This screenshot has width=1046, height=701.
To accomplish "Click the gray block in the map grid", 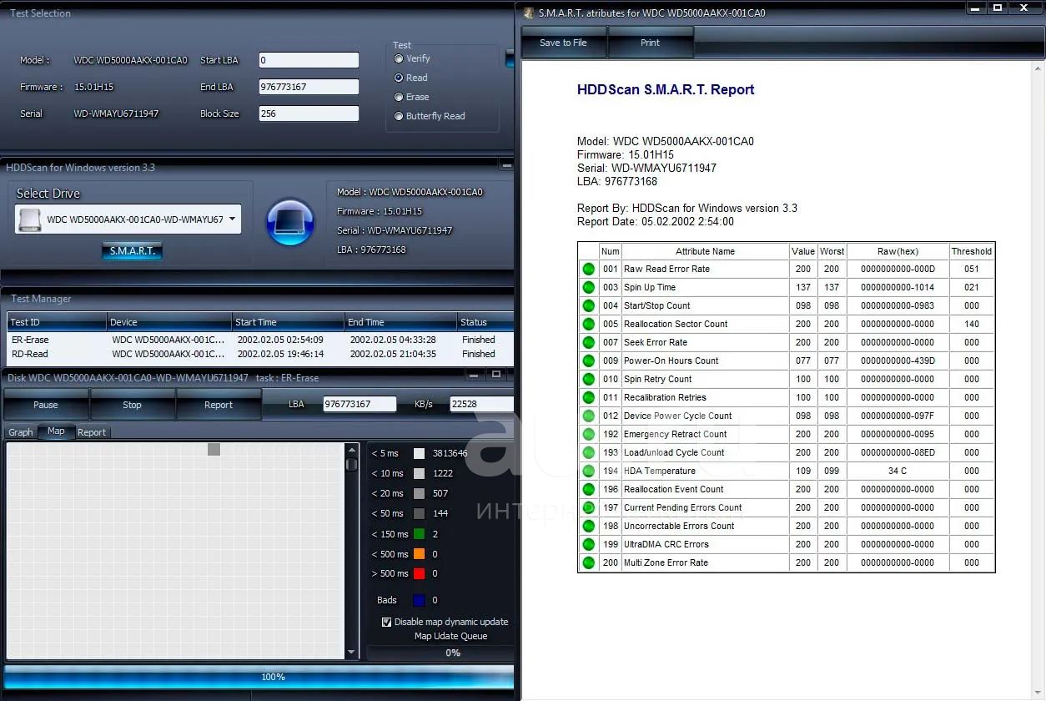I will point(214,449).
